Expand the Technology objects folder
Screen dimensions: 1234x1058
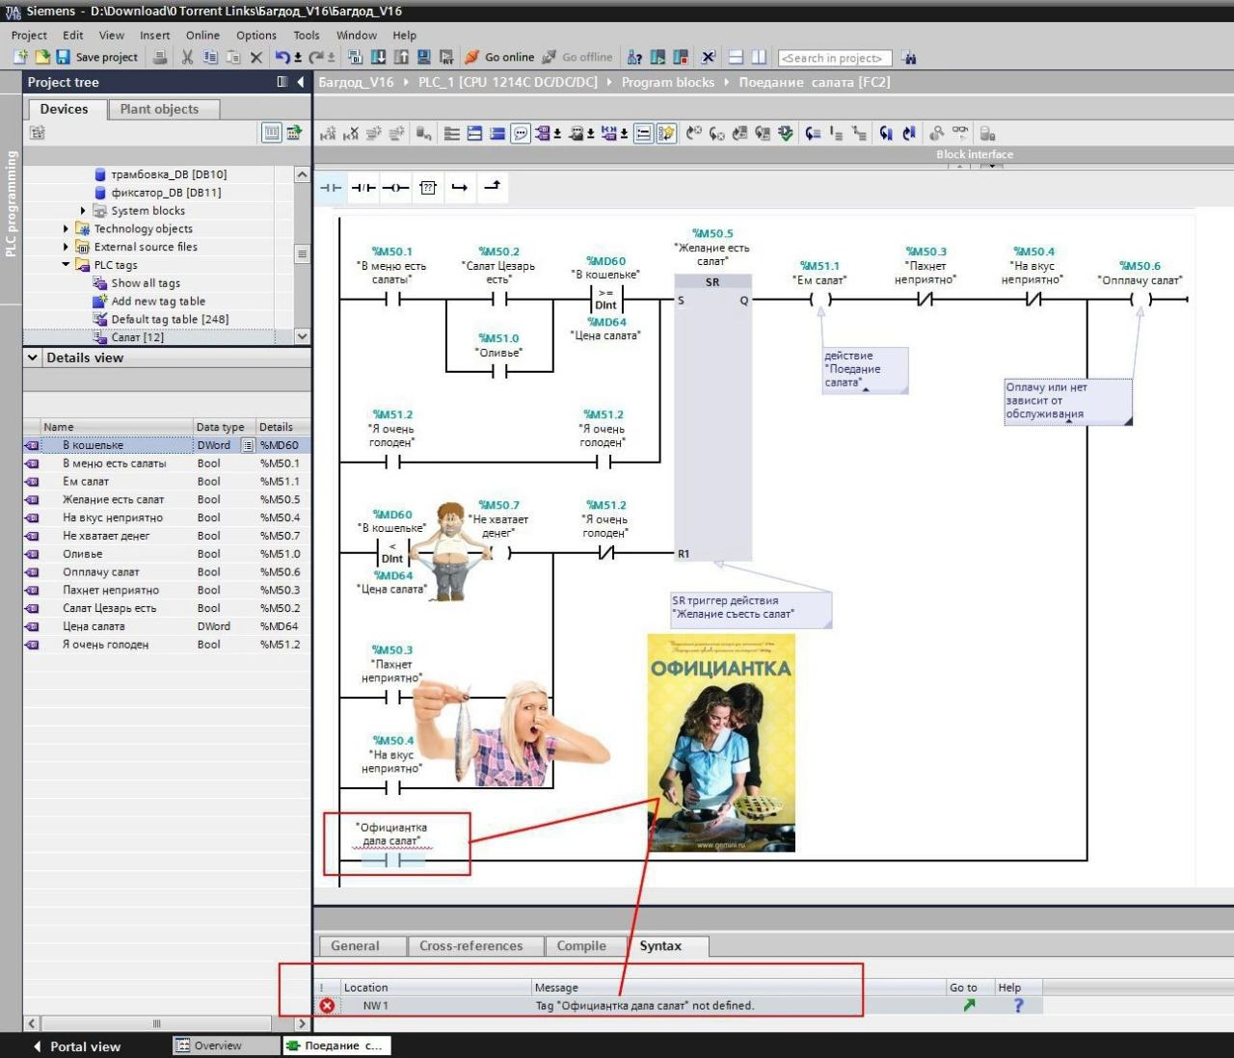66,229
